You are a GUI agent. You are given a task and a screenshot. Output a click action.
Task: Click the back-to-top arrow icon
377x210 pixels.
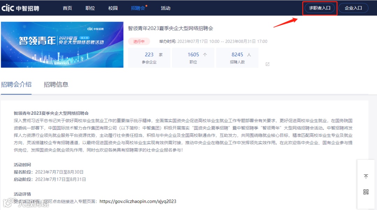366,177
